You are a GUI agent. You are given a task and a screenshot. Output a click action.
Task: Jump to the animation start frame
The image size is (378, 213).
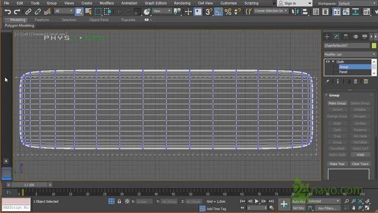pyautogui.click(x=243, y=201)
